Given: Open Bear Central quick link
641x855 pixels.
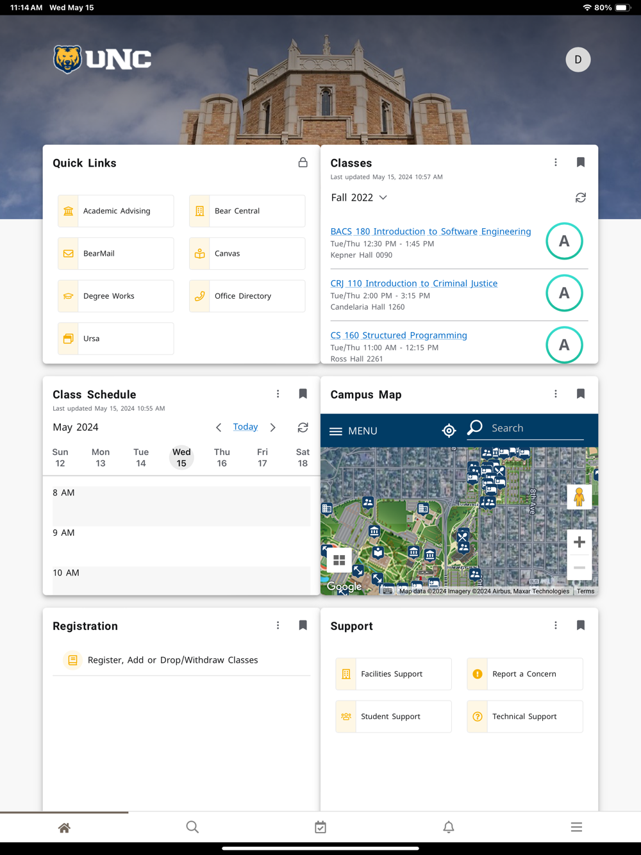Looking at the screenshot, I should coord(247,211).
